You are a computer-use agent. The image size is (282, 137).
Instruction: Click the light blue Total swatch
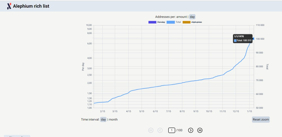(x=170, y=22)
